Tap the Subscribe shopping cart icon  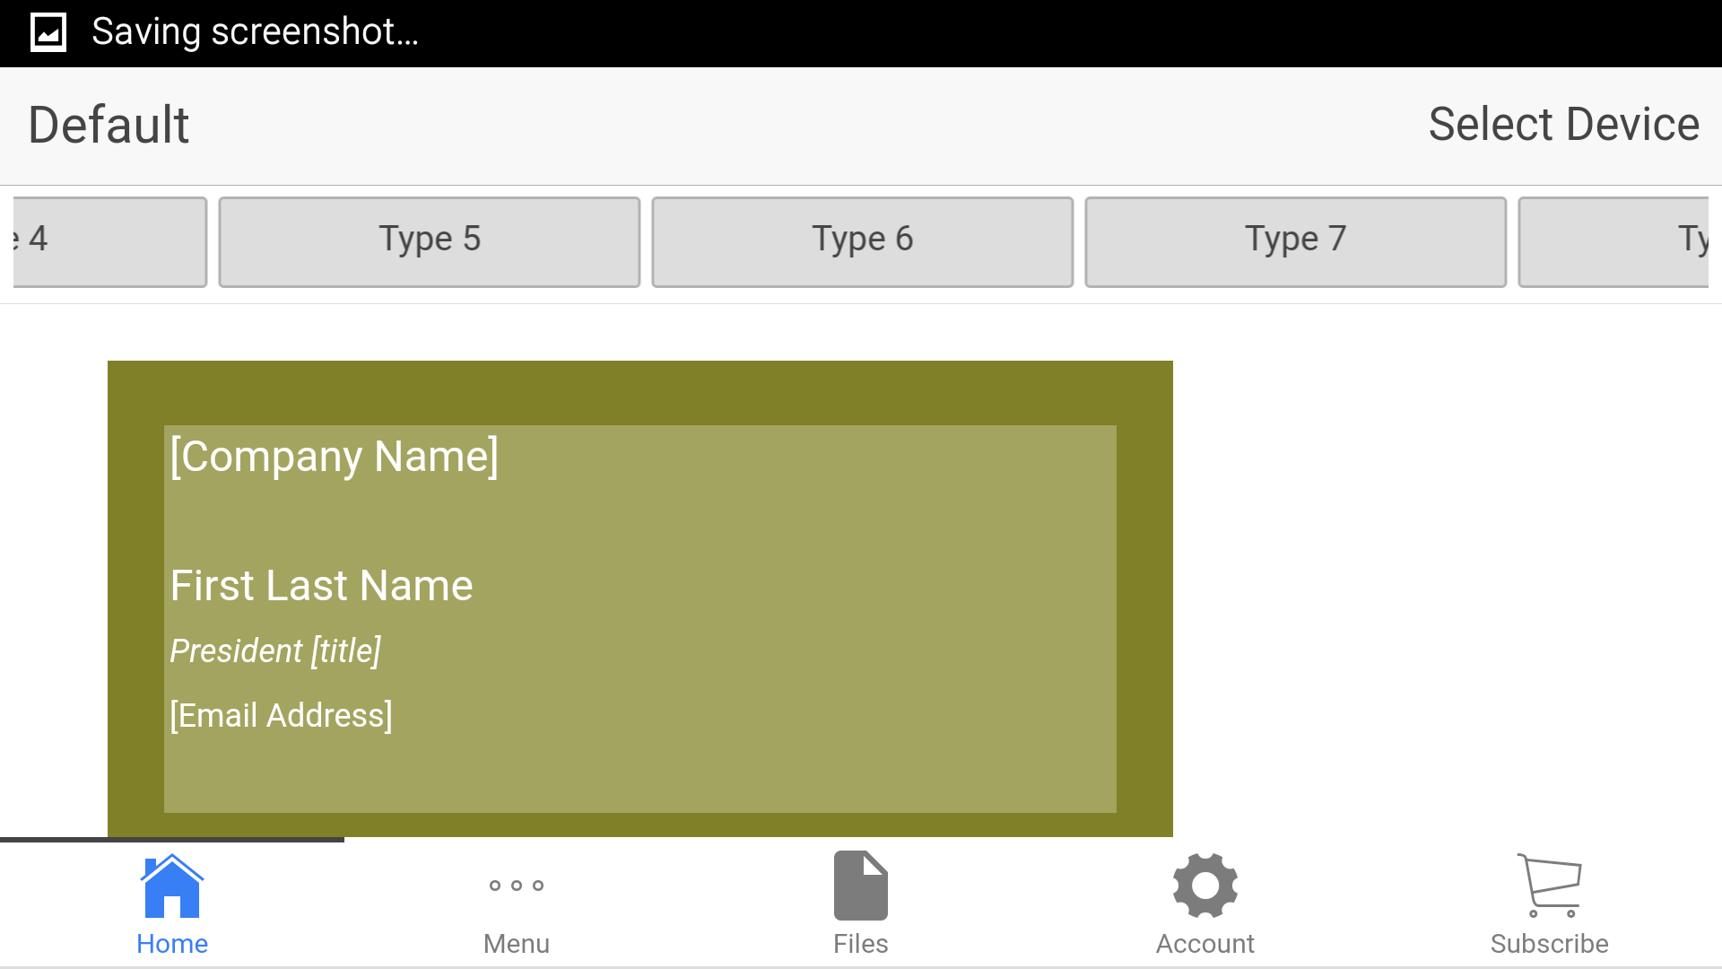[1550, 886]
